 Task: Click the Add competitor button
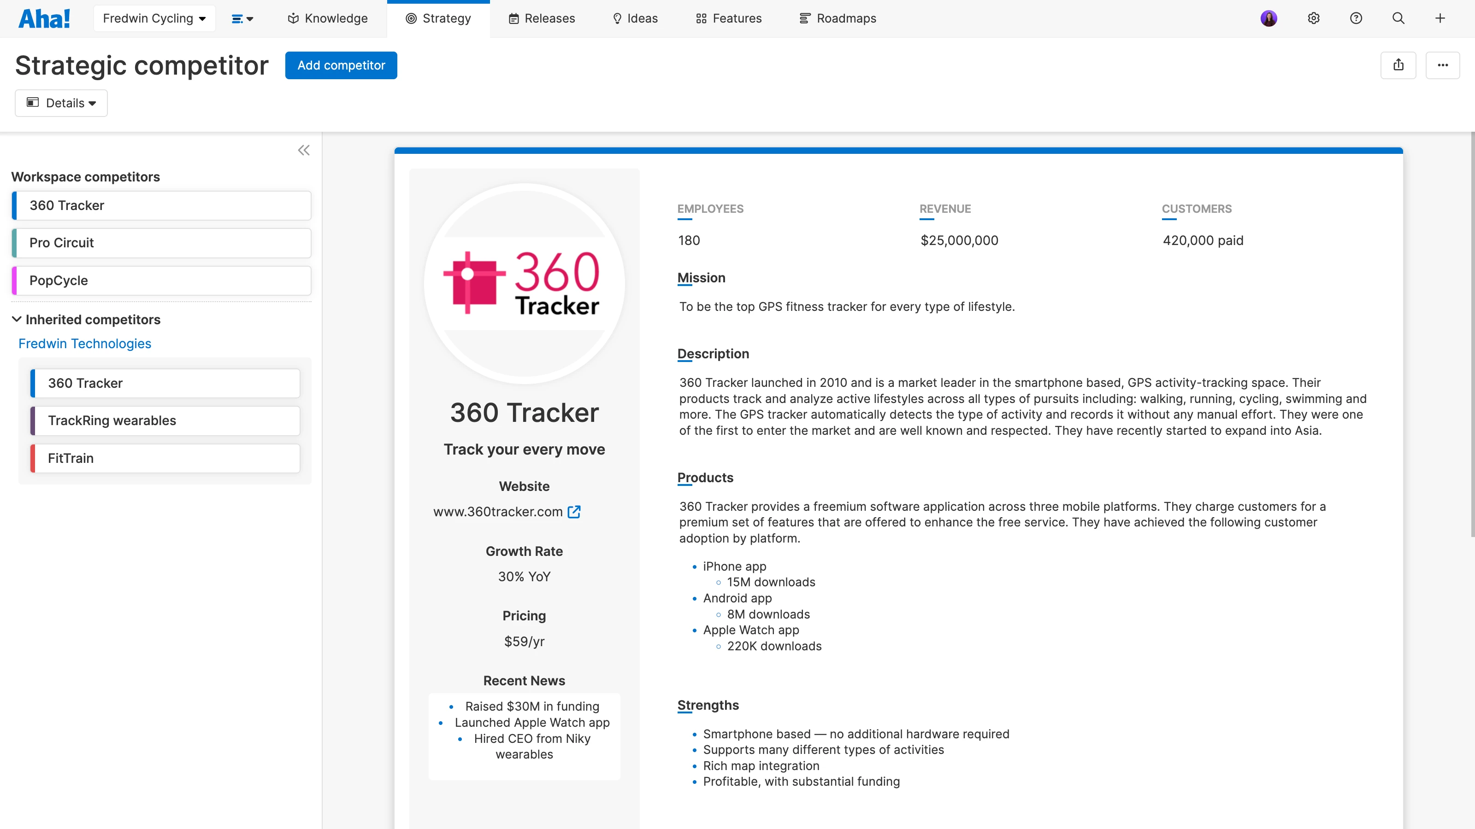click(x=341, y=65)
